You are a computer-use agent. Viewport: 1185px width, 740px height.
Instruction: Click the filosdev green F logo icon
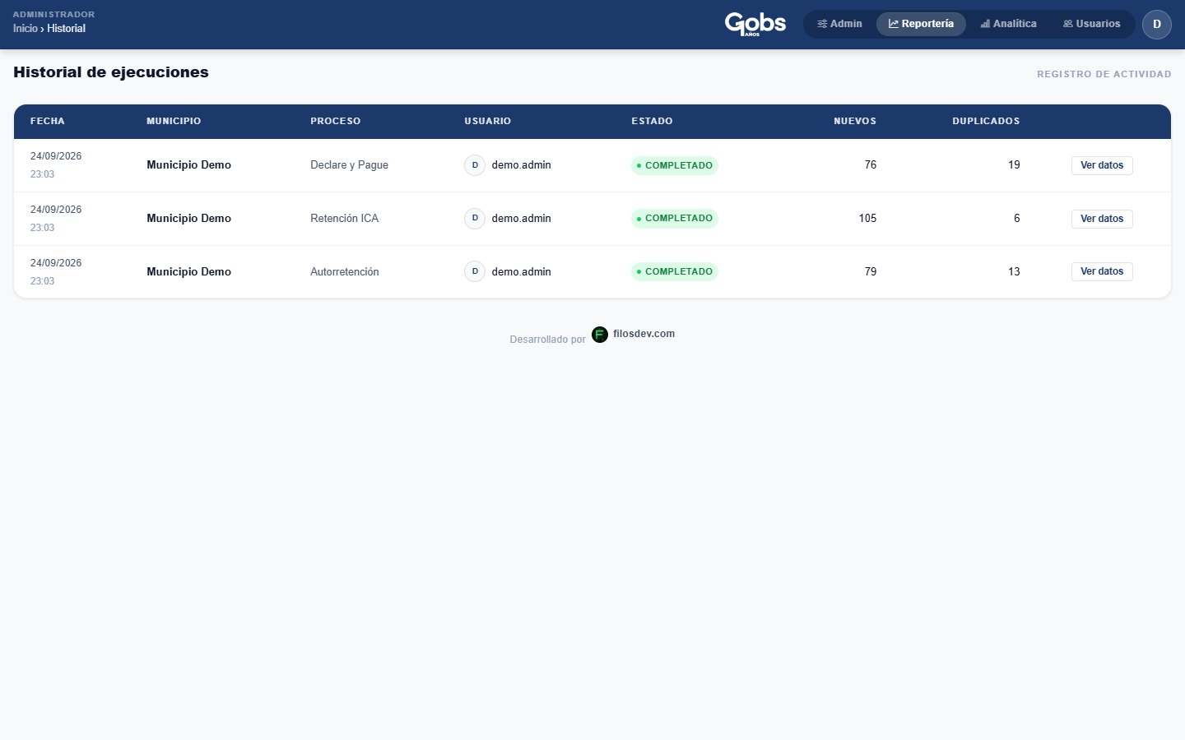[x=600, y=335]
